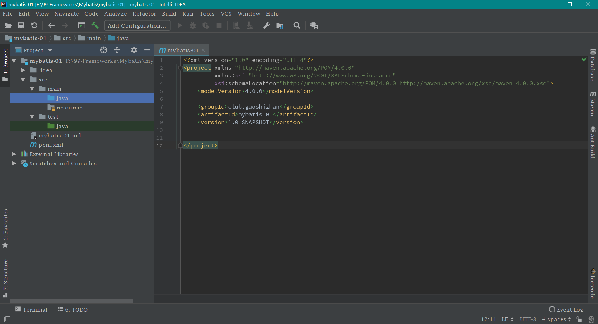Image resolution: width=598 pixels, height=324 pixels.
Task: Toggle read-only lock icon in status bar
Action: pos(579,319)
